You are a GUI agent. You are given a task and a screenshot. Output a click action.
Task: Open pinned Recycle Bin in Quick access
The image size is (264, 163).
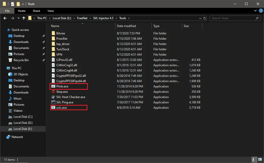pos(21,60)
